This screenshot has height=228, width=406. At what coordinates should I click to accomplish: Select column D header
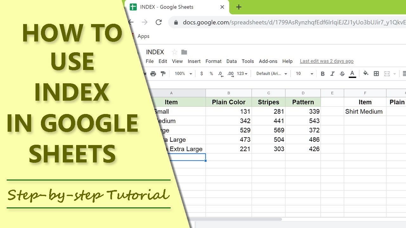click(303, 93)
